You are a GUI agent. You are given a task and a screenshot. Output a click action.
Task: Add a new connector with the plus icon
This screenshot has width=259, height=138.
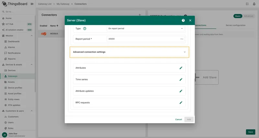(140, 15)
